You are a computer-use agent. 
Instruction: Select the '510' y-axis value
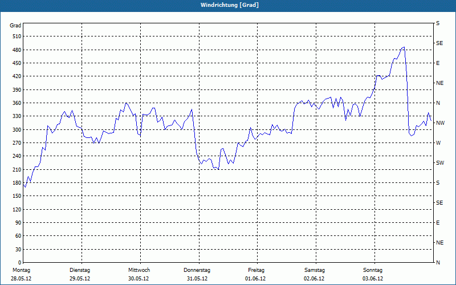tap(17, 36)
